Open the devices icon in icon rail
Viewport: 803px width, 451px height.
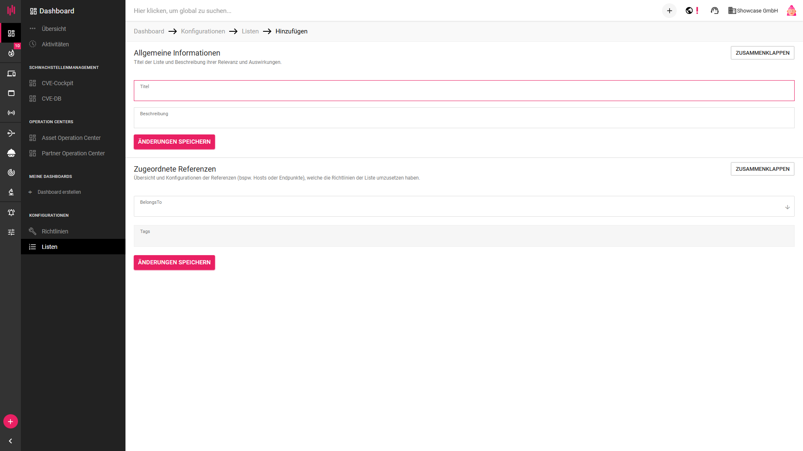click(x=11, y=73)
